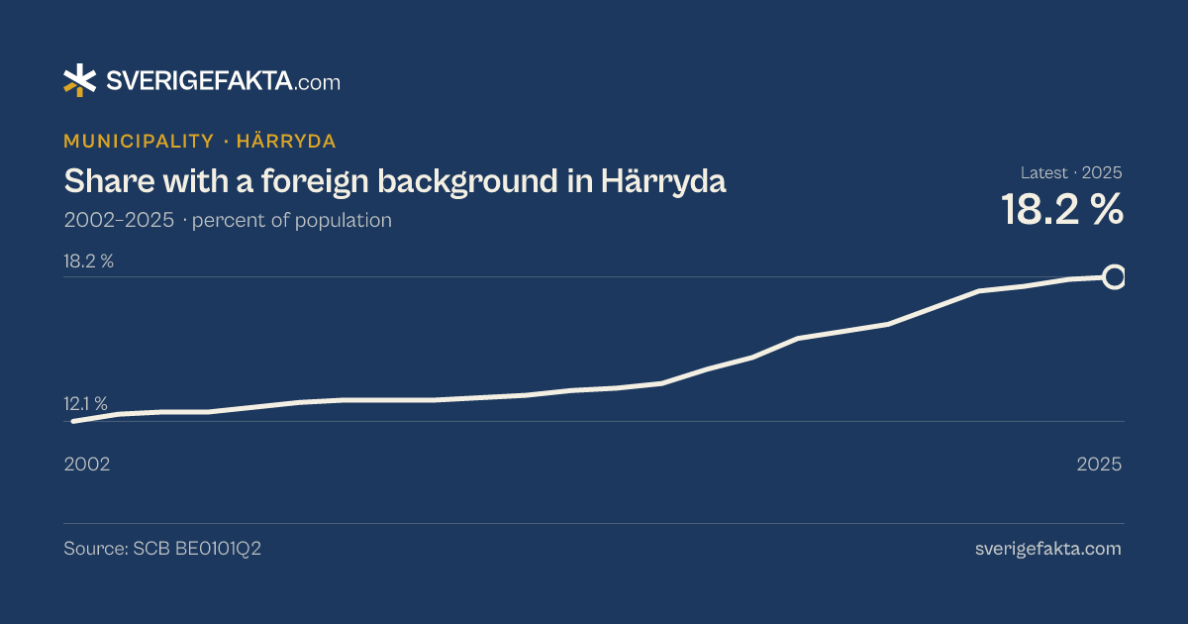Click the 18.2 % axis label on the chart
Viewport: 1188px width, 624px height.
click(x=89, y=261)
